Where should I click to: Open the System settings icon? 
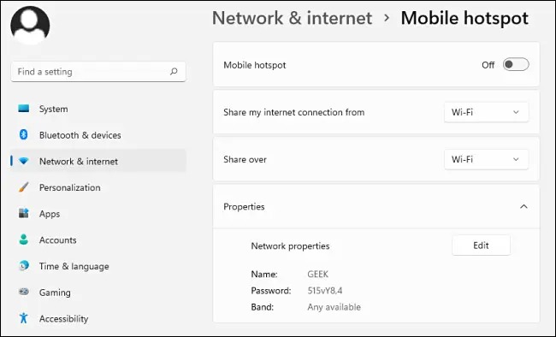pyautogui.click(x=23, y=109)
